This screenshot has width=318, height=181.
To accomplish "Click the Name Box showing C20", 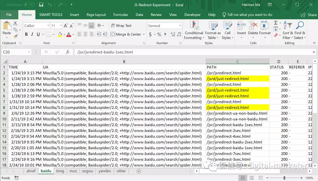I will (x=16, y=52).
